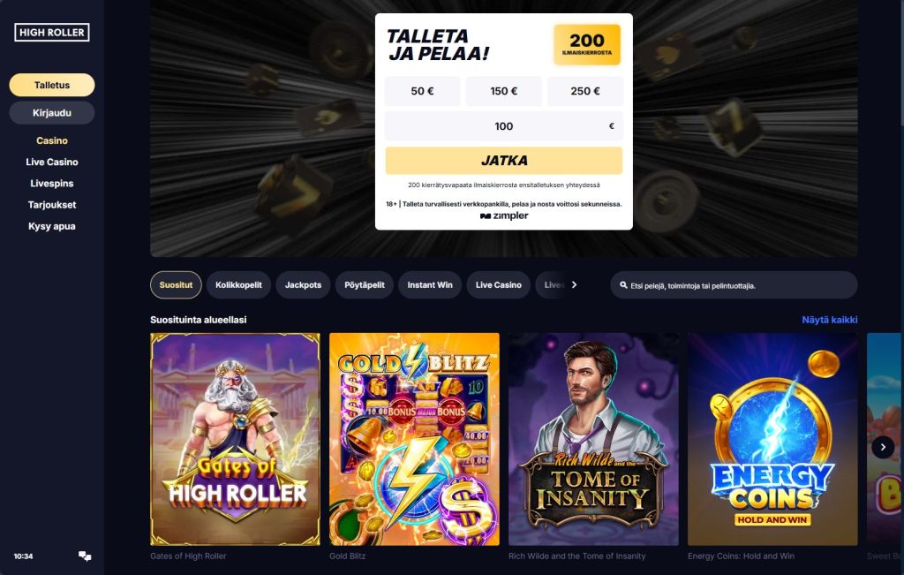Open the Näytä kaikki link
Screen dimensions: 904x575
830,320
